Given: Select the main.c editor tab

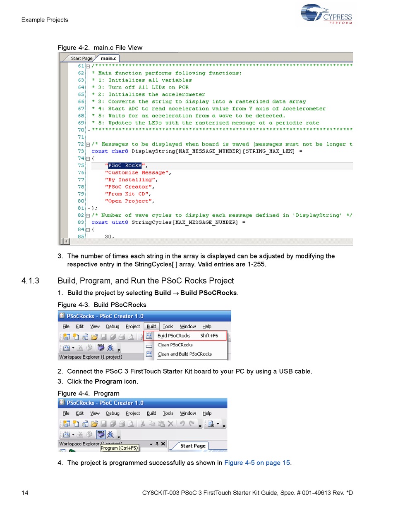Looking at the screenshot, I should point(109,58).
